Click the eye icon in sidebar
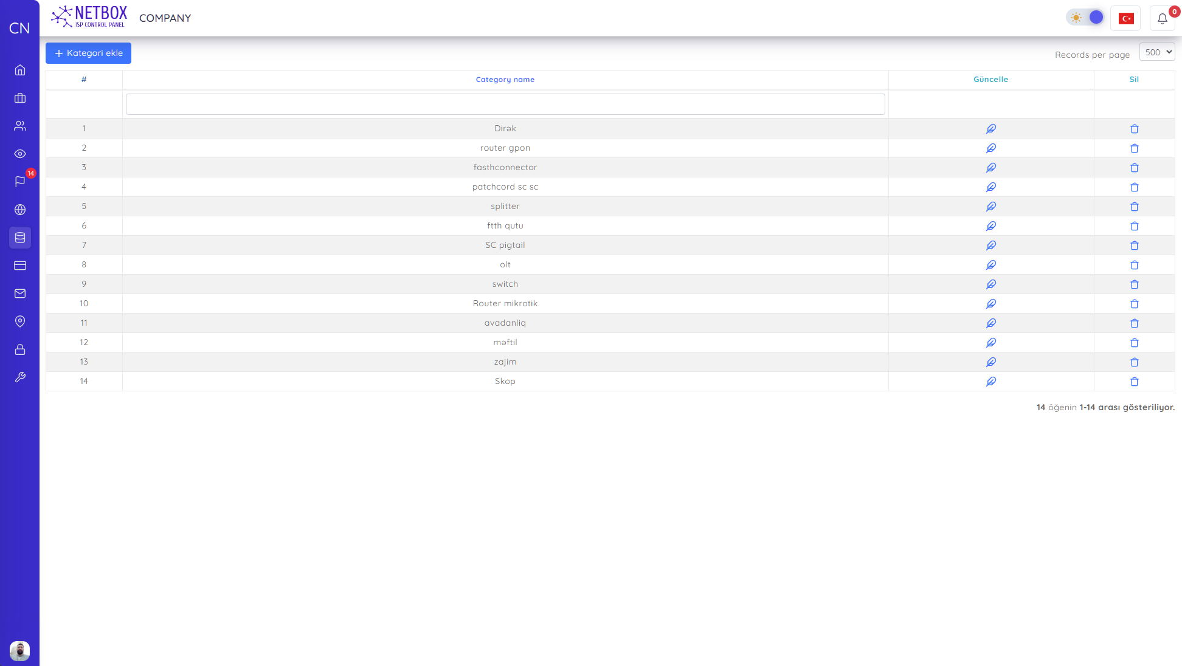 click(x=20, y=154)
